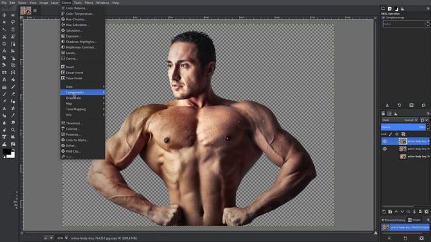The height and width of the screenshot is (242, 431).
Task: Select the Scissors Select tool
Action: click(x=4, y=36)
